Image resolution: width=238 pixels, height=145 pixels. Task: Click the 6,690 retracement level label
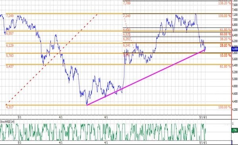pyautogui.click(x=127, y=30)
